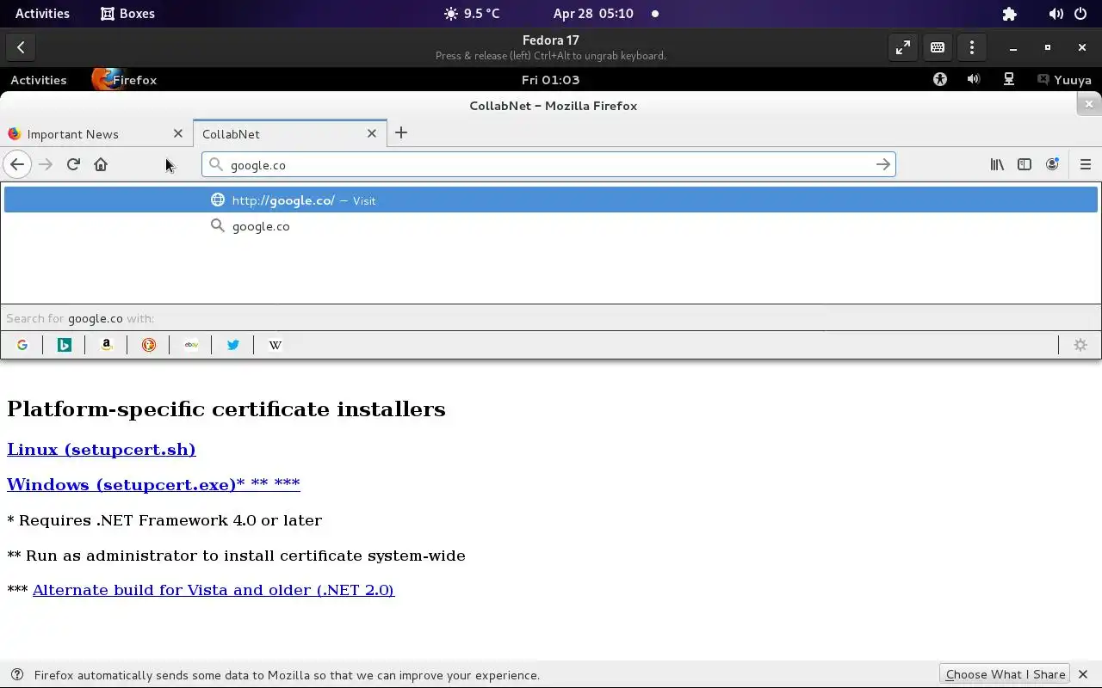
Task: Visit http://google.co/ suggestion
Action: point(551,200)
